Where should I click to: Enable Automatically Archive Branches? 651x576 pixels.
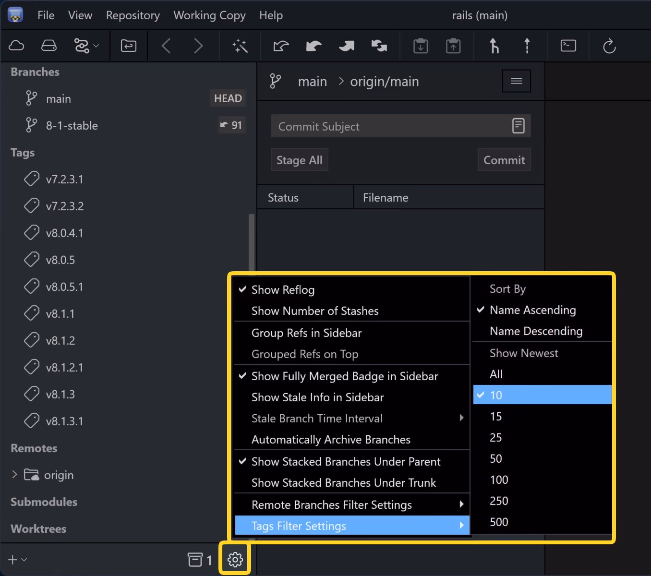click(x=352, y=440)
